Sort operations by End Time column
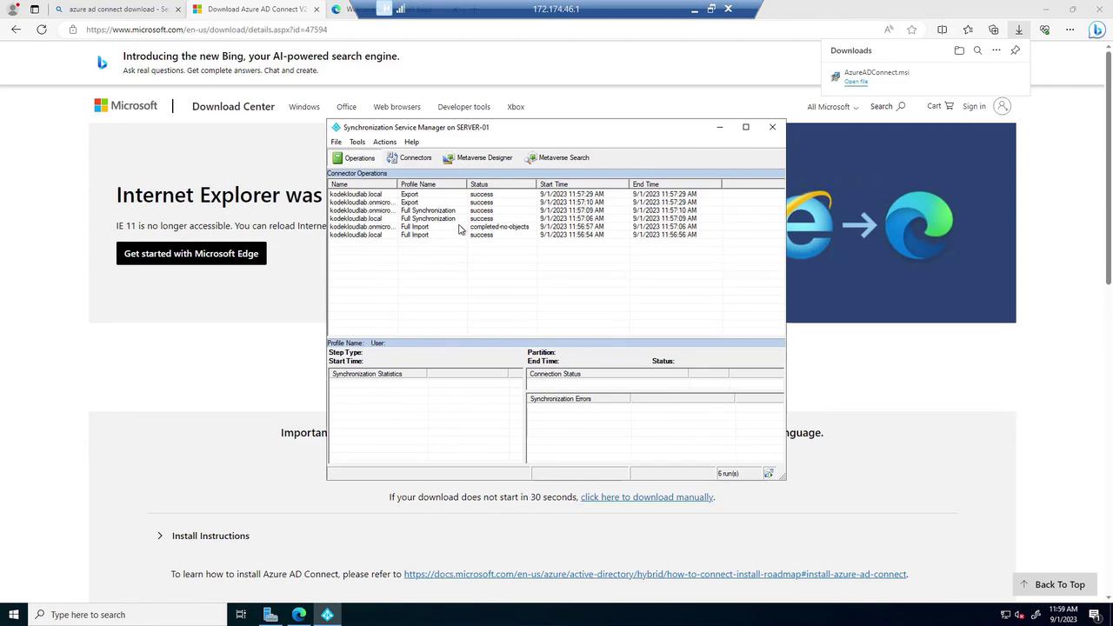This screenshot has width=1113, height=626. pos(676,184)
